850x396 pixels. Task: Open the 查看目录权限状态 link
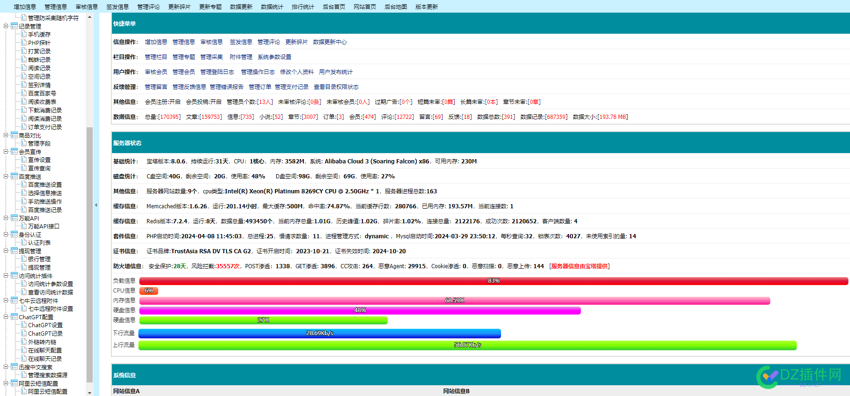(x=336, y=87)
